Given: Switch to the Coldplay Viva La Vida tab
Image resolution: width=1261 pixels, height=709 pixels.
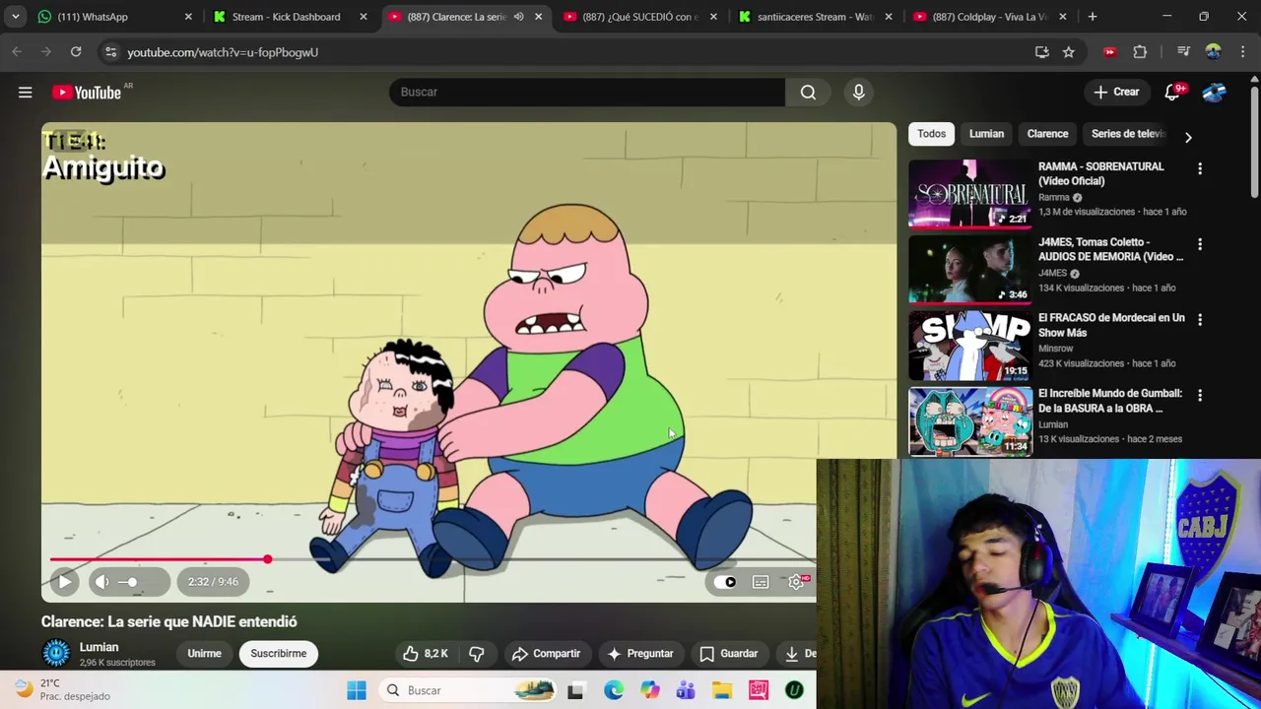Looking at the screenshot, I should (x=990, y=17).
